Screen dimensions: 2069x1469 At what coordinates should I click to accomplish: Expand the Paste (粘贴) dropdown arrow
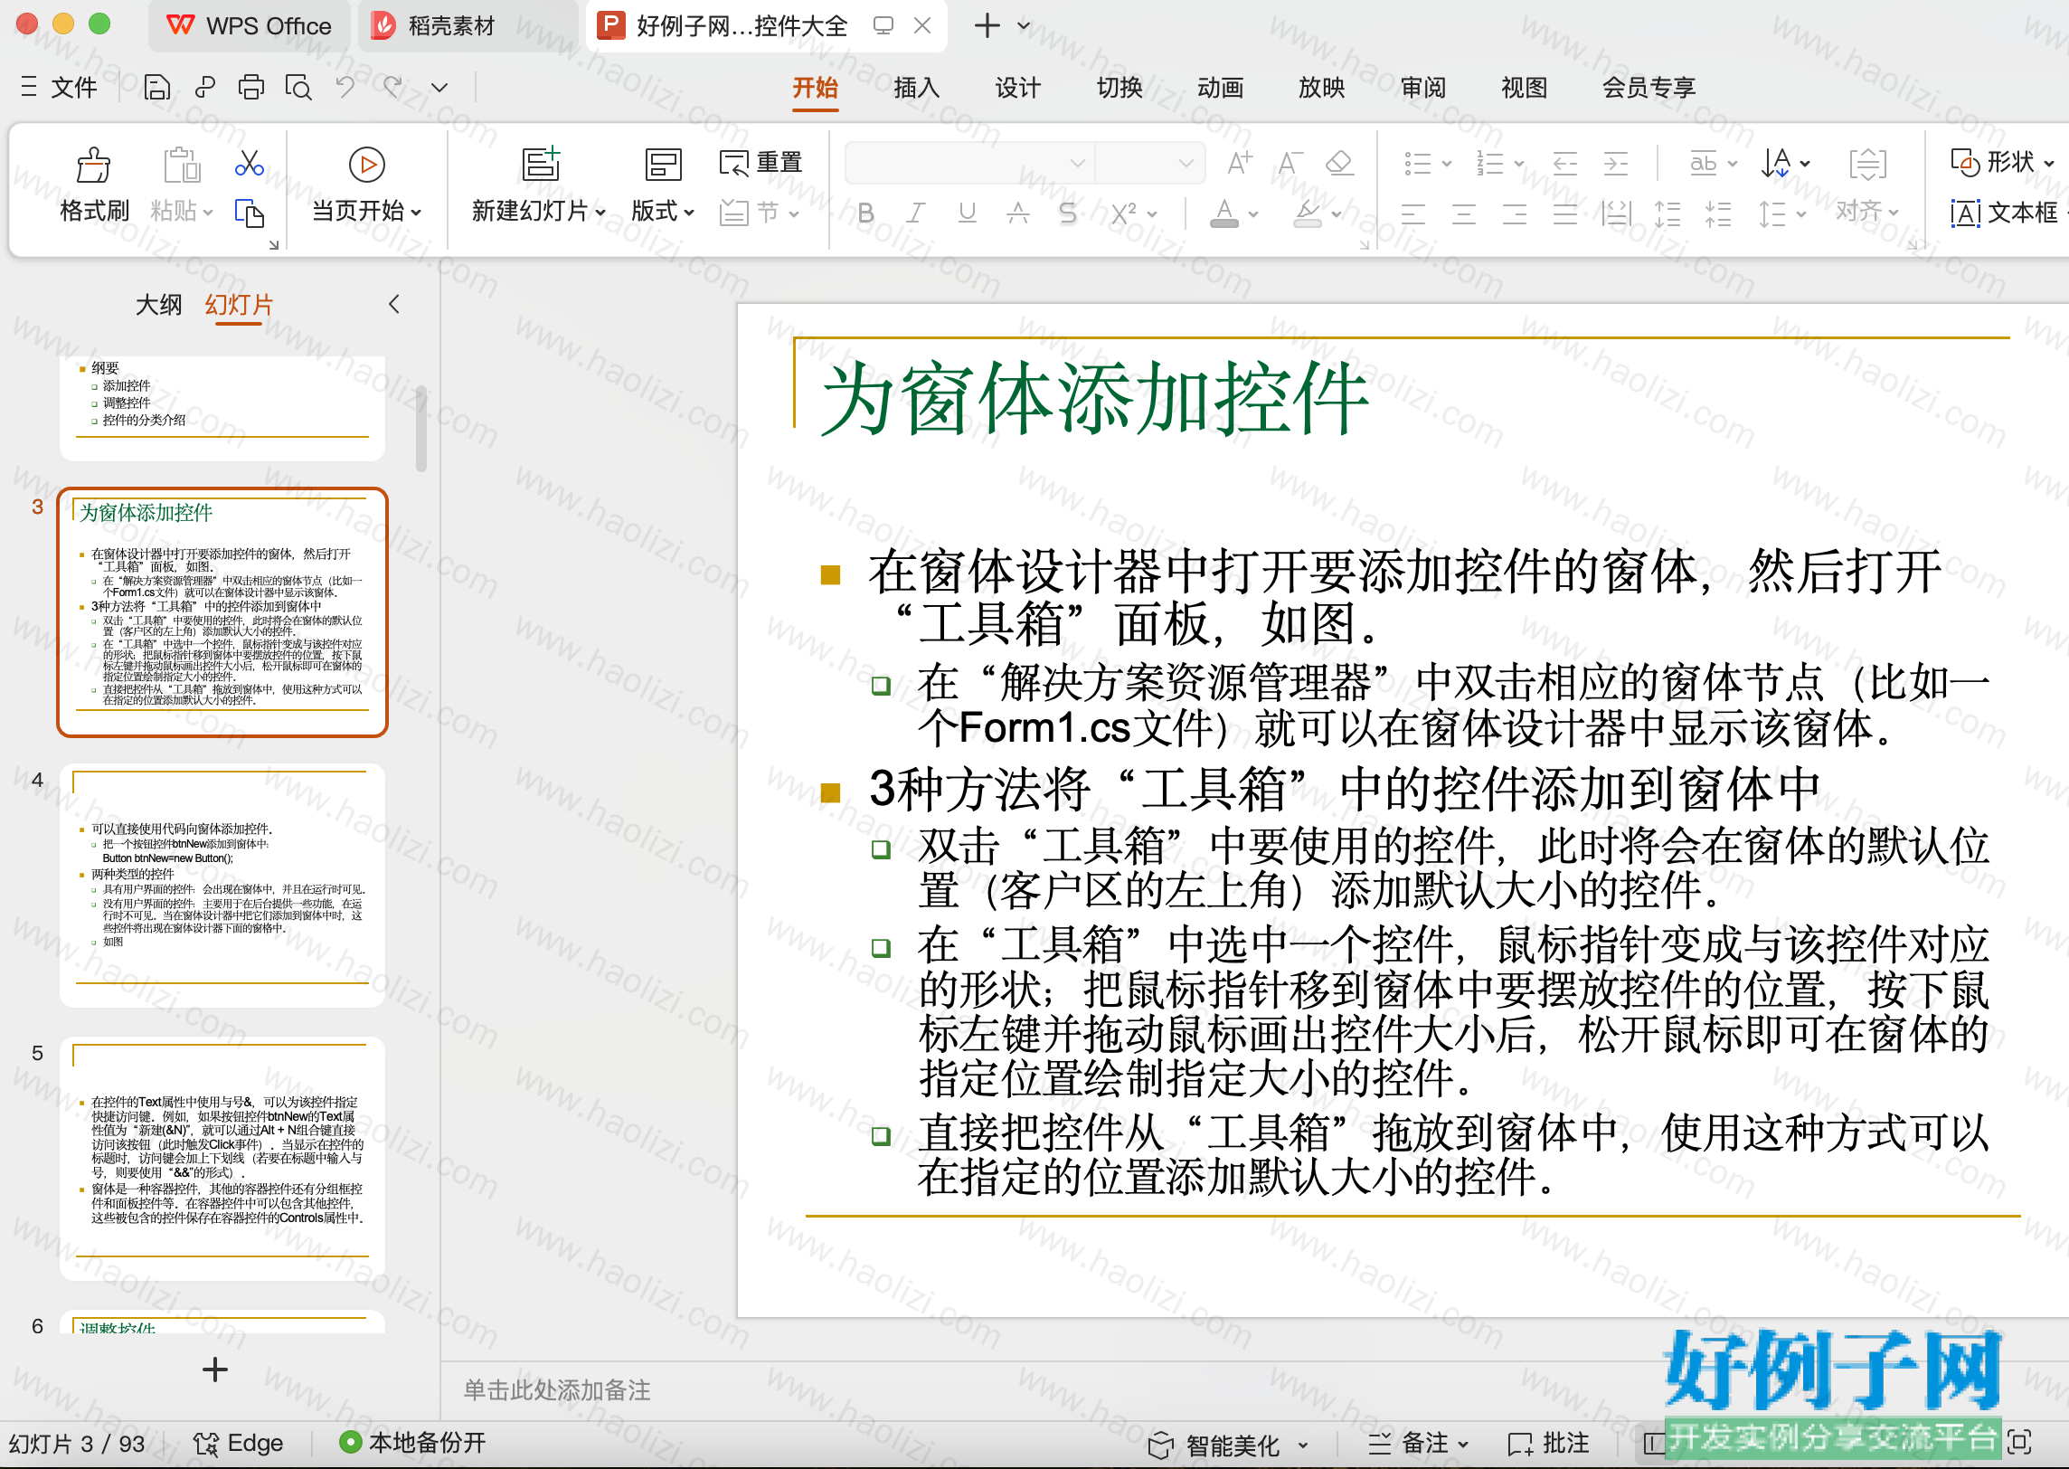208,213
